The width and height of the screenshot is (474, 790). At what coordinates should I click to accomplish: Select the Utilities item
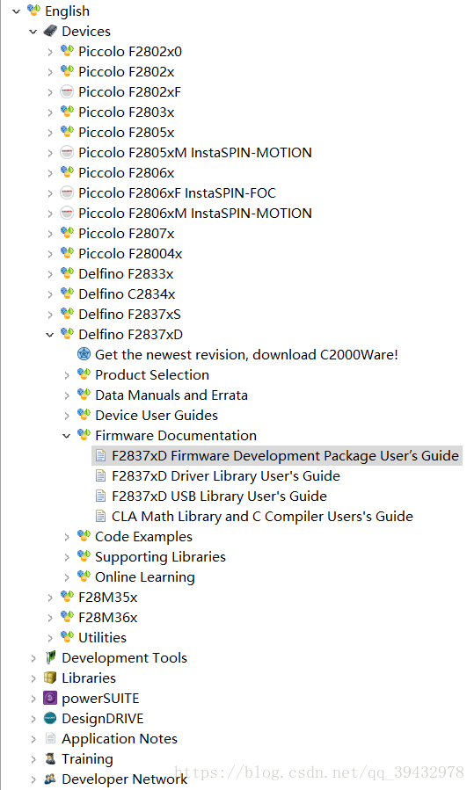pos(102,638)
